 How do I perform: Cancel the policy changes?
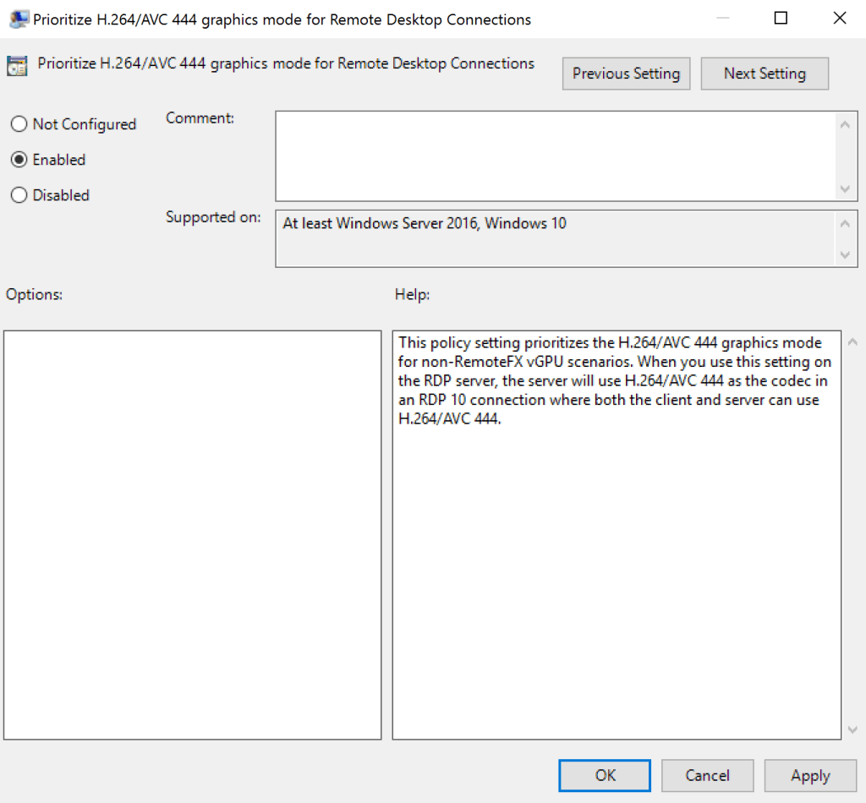(x=707, y=775)
